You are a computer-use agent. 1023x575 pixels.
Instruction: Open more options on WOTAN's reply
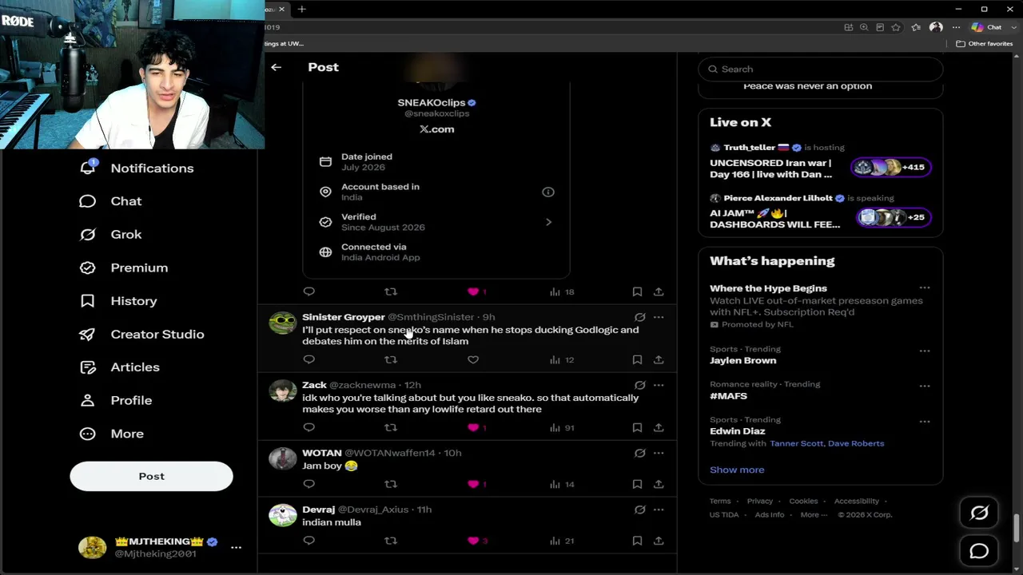point(659,453)
